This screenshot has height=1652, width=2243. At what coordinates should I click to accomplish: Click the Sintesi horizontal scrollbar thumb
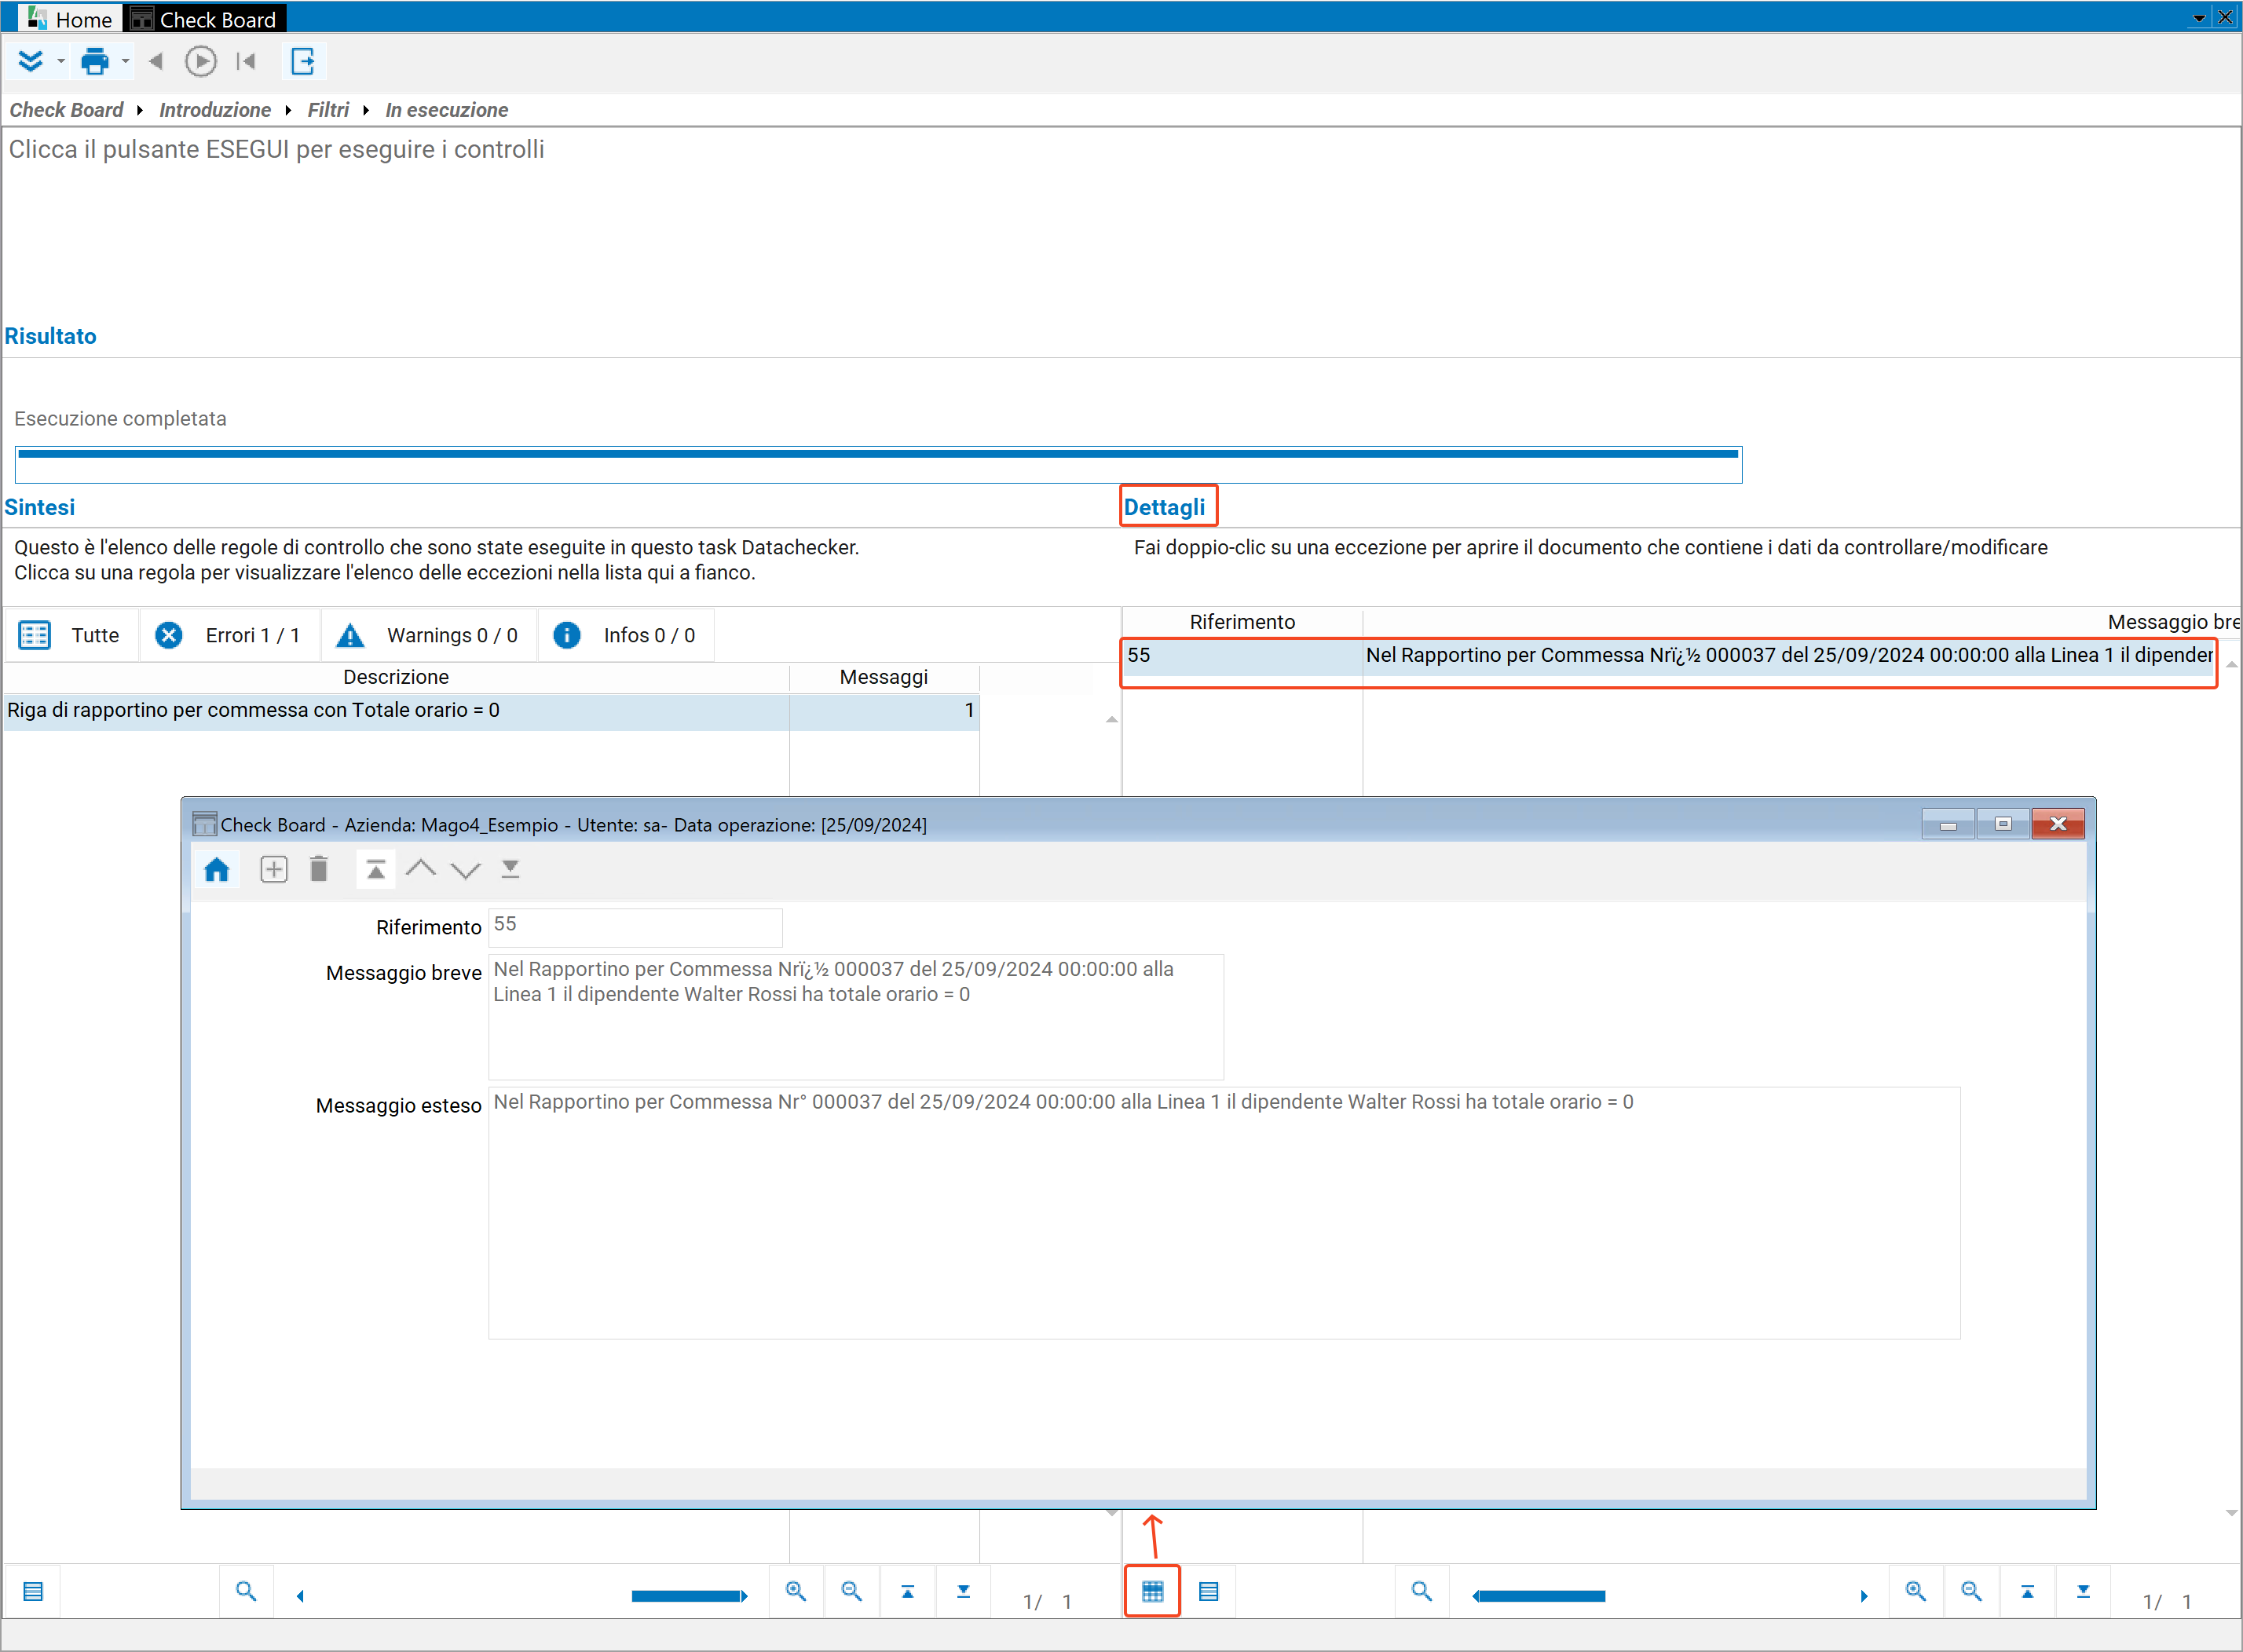click(x=687, y=1596)
